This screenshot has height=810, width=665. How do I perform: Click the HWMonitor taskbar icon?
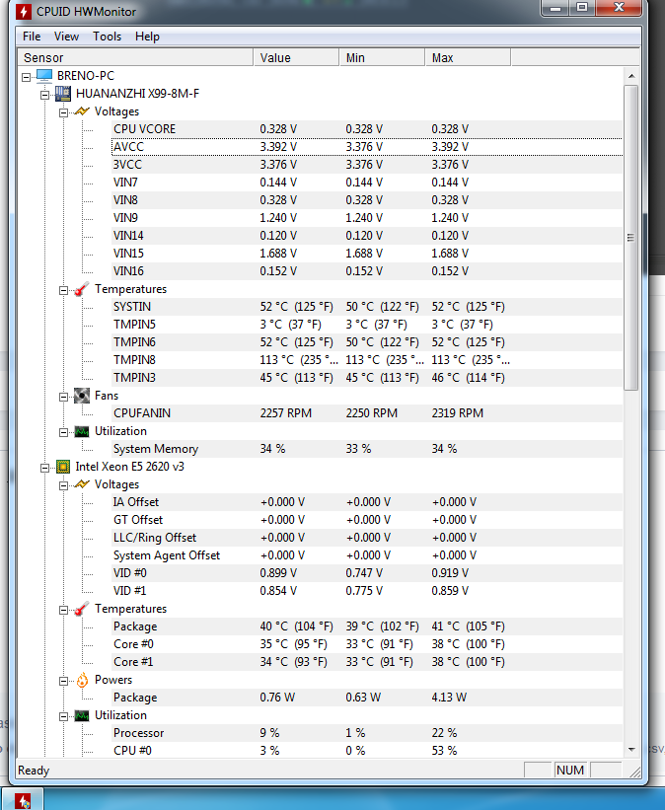coord(23,801)
